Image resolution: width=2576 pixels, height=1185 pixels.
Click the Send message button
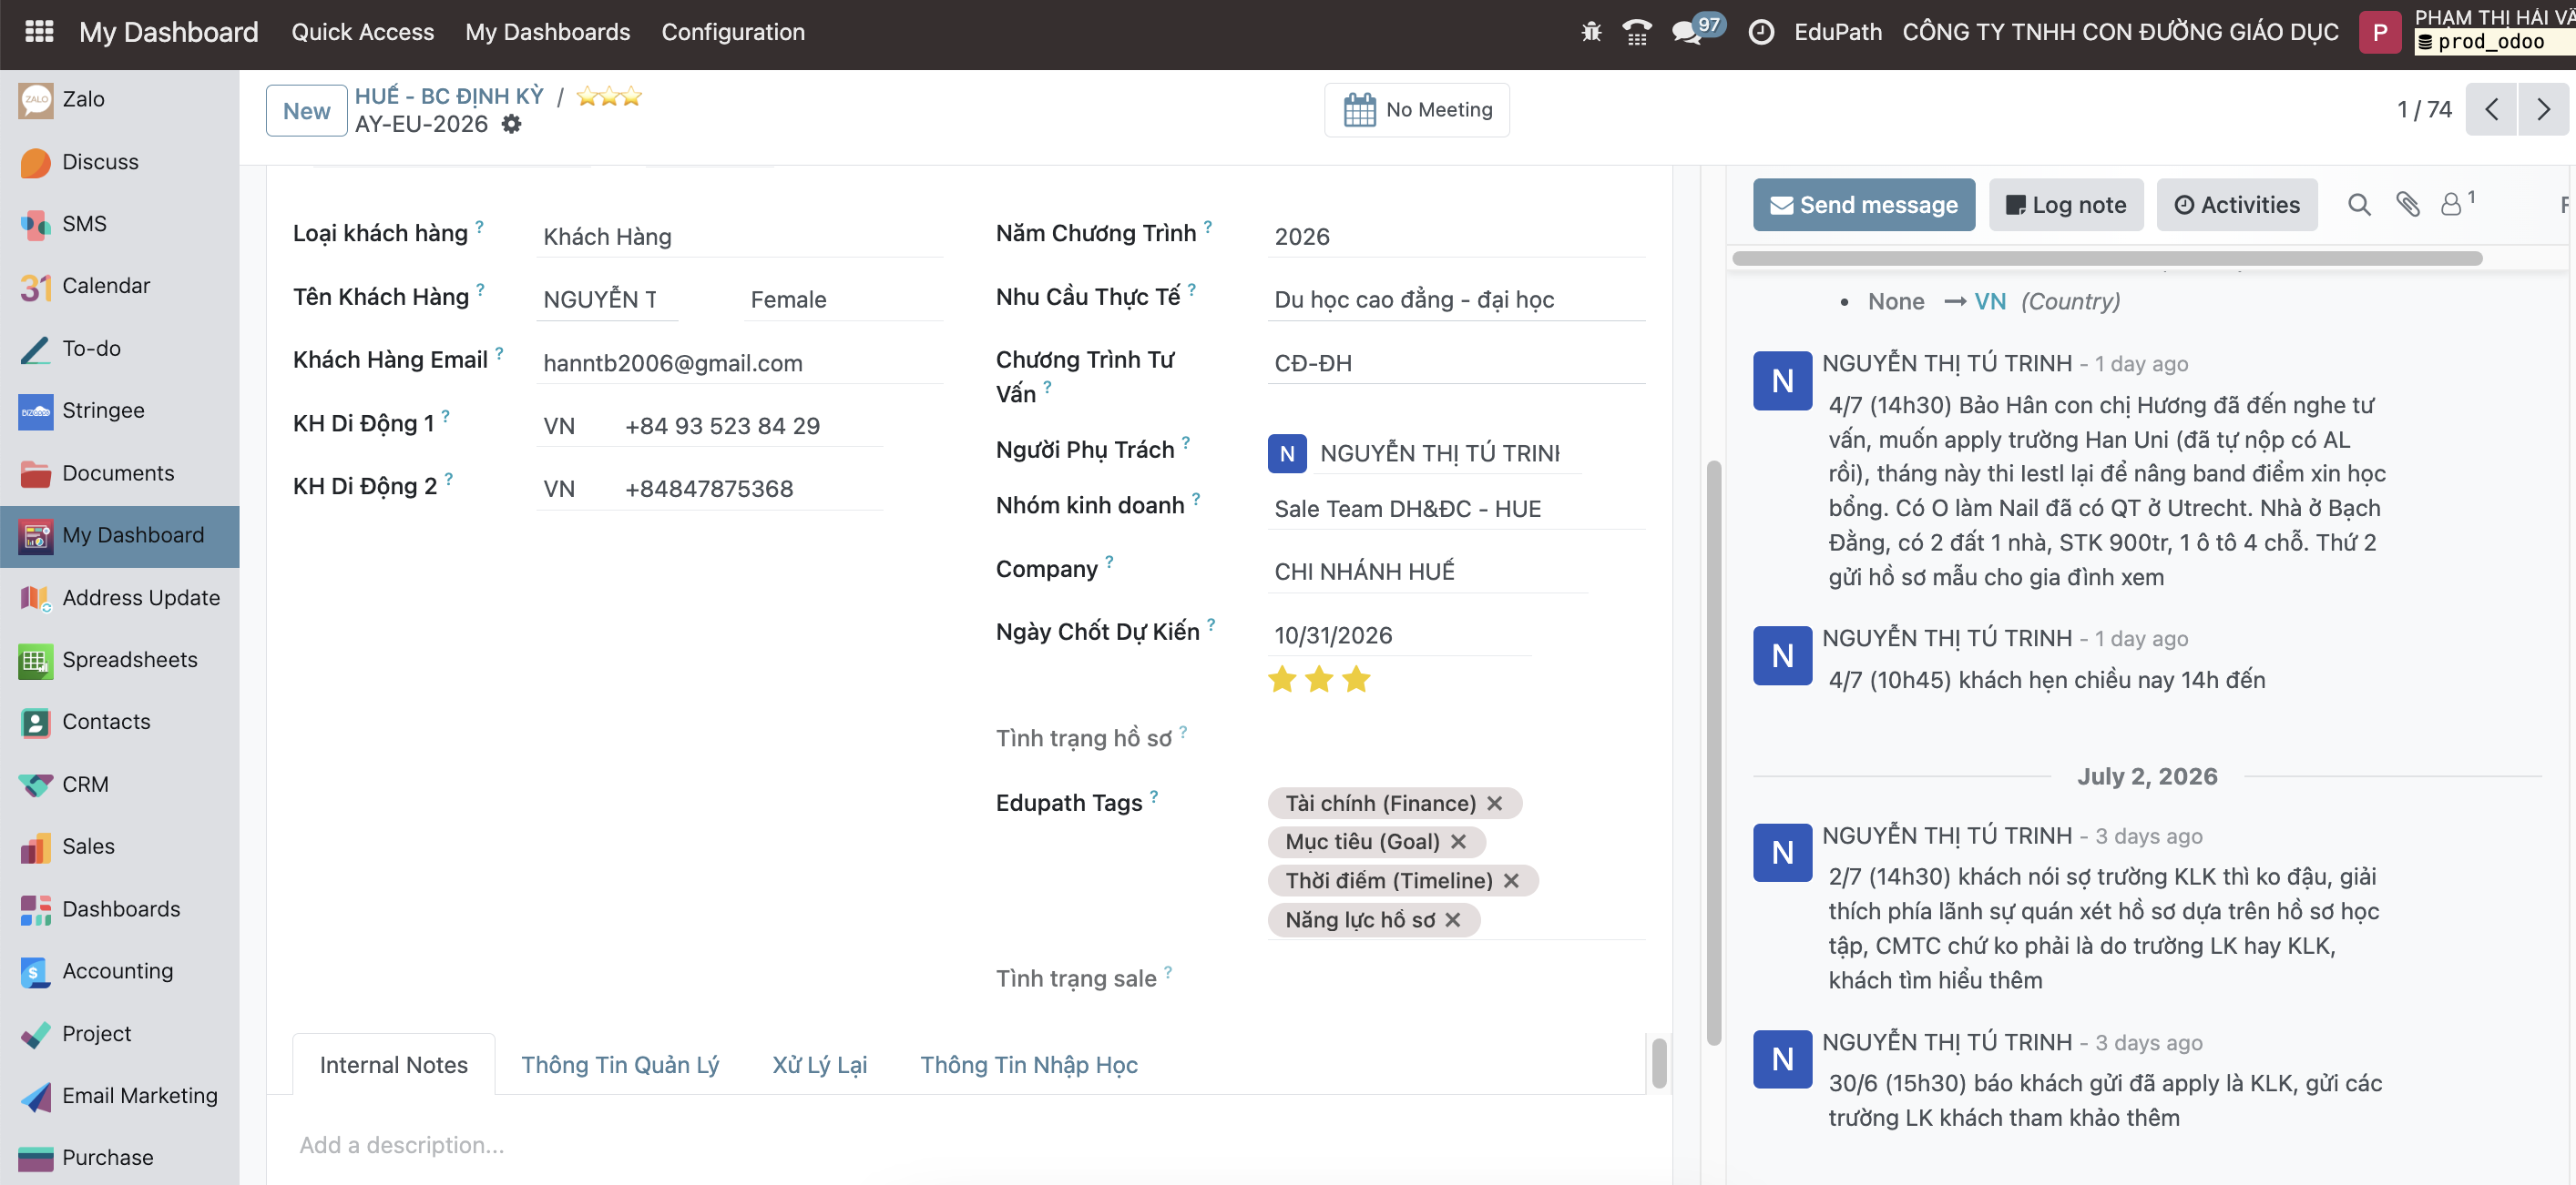pyautogui.click(x=1864, y=205)
